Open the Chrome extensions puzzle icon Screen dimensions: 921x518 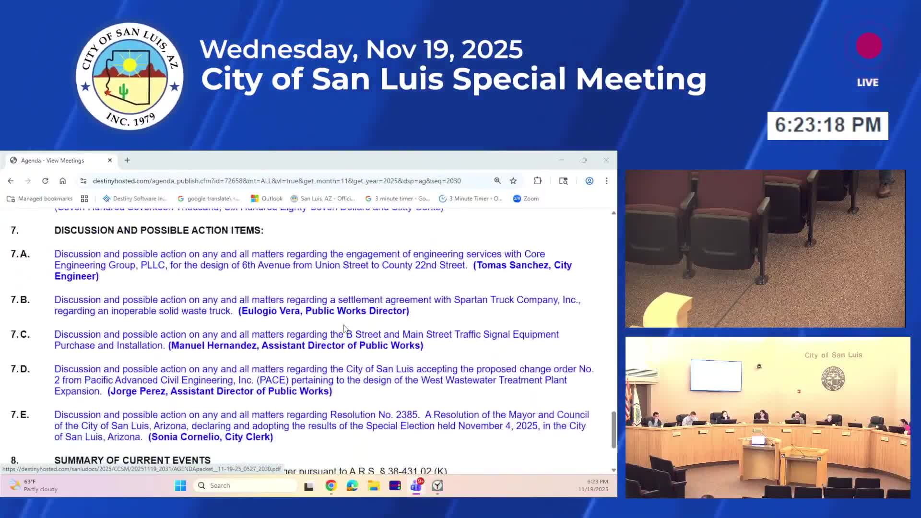coord(537,181)
